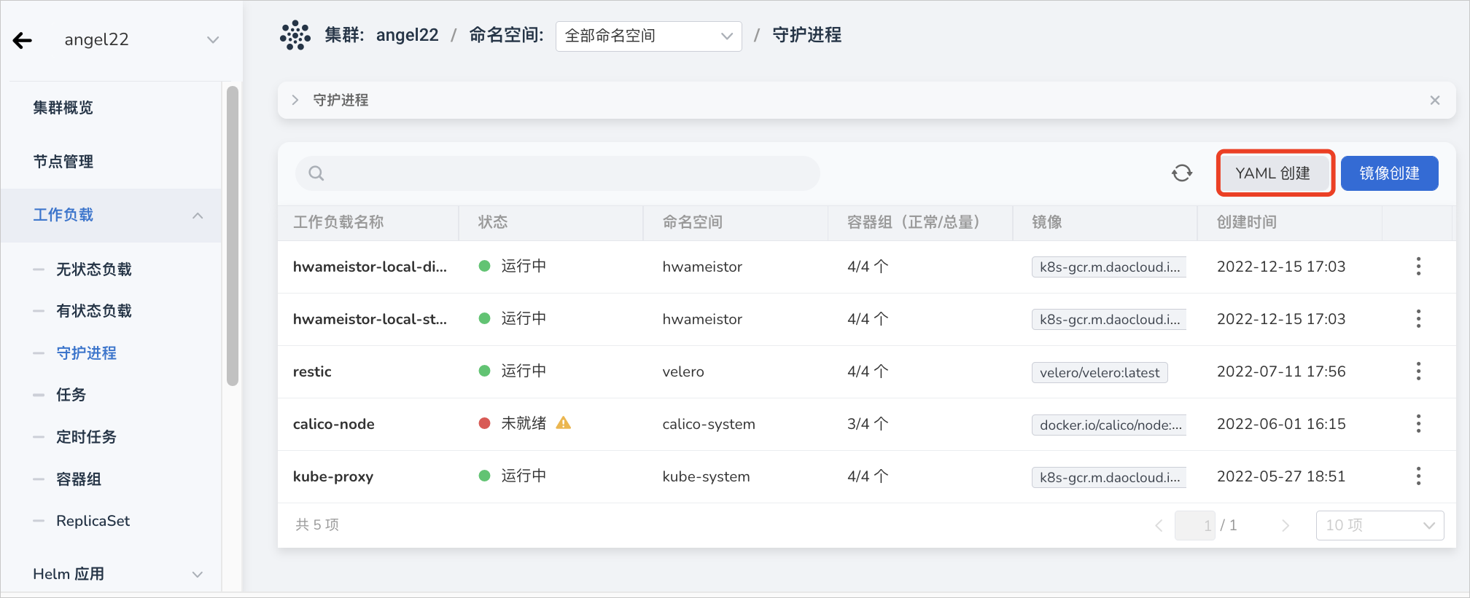
Task: Click the calico-system namespace cell
Action: 709,424
